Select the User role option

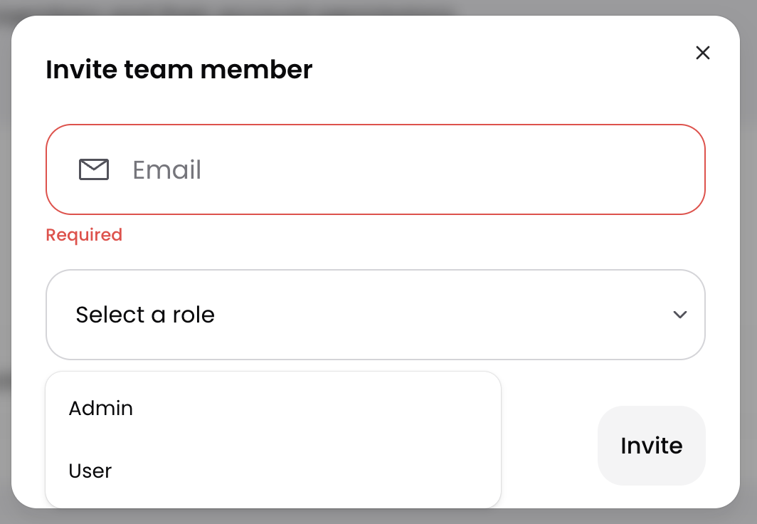click(90, 471)
